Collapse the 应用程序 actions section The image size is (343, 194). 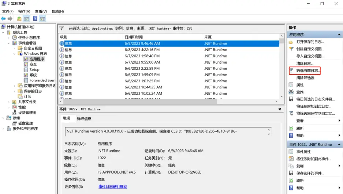pos(339,35)
